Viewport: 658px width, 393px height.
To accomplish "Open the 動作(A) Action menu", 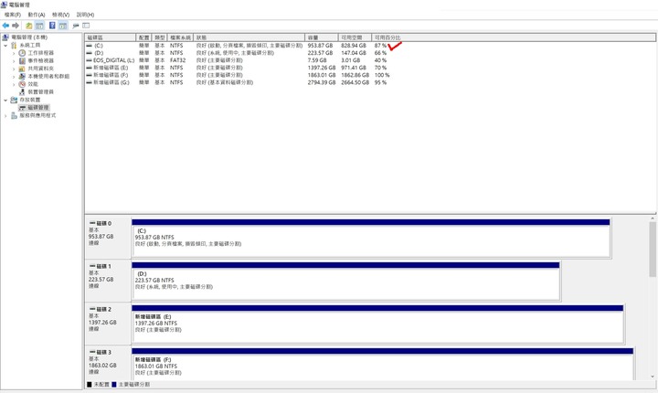I will (x=37, y=15).
